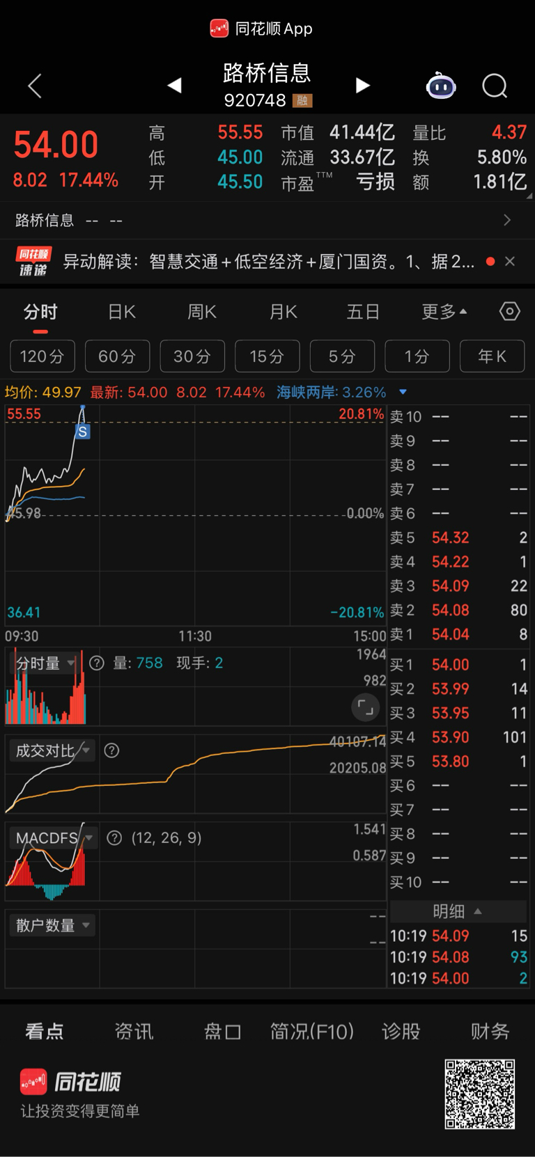Viewport: 535px width, 1157px height.
Task: Tap the 融 margin trading badge
Action: click(302, 101)
